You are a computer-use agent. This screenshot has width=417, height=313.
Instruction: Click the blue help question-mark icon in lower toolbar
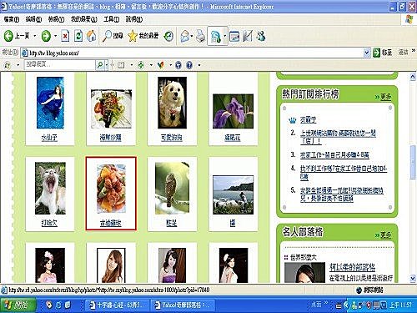189,65
